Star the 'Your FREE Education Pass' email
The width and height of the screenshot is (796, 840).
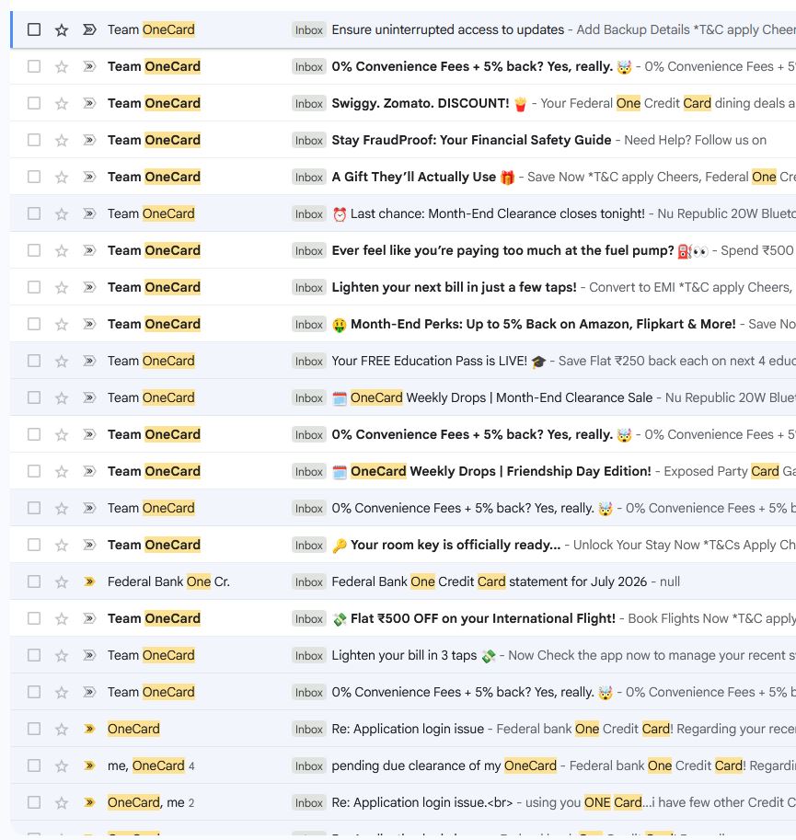[x=62, y=361]
